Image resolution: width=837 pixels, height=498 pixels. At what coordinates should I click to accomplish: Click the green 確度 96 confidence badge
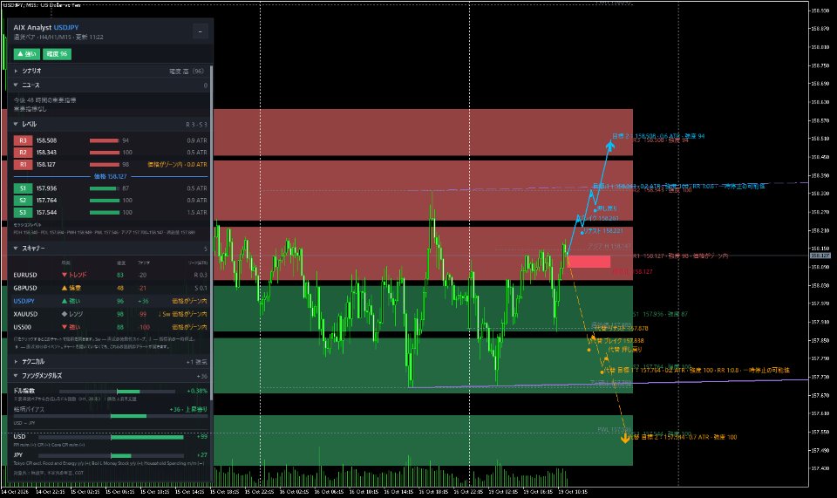[57, 54]
